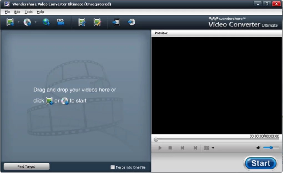The image size is (283, 173).
Task: Click the preview seek bar handle
Action: coord(156,140)
